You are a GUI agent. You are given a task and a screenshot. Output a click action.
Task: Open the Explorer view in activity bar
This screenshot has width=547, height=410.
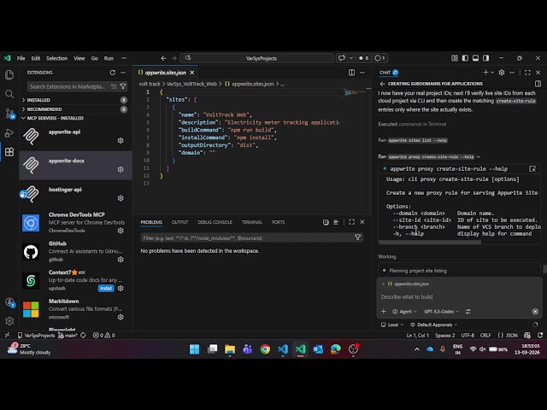[9, 74]
